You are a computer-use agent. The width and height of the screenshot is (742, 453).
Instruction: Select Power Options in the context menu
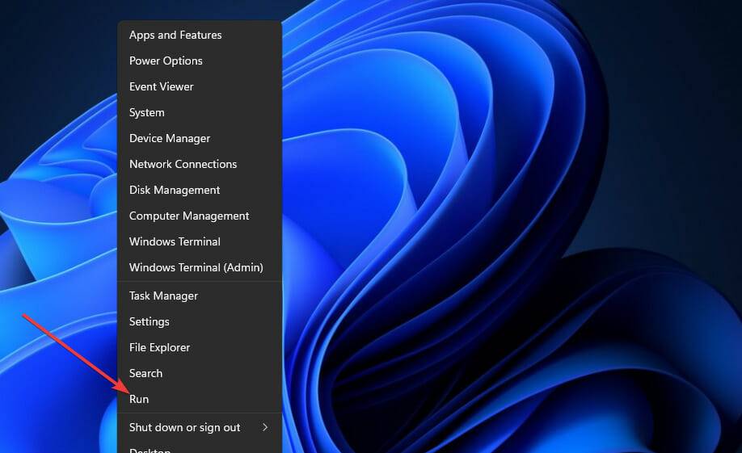tap(166, 61)
